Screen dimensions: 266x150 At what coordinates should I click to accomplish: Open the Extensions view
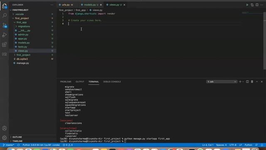point(5,45)
